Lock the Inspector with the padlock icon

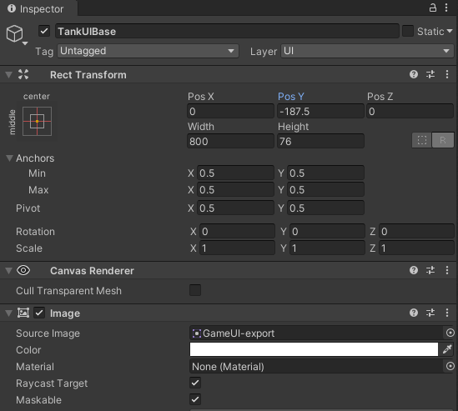(433, 8)
